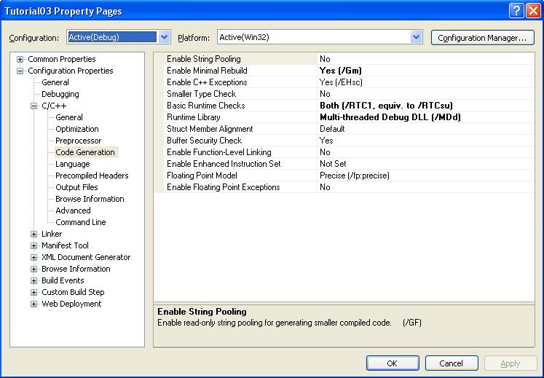Expand the Build Events node
The height and width of the screenshot is (378, 544).
[x=33, y=281]
